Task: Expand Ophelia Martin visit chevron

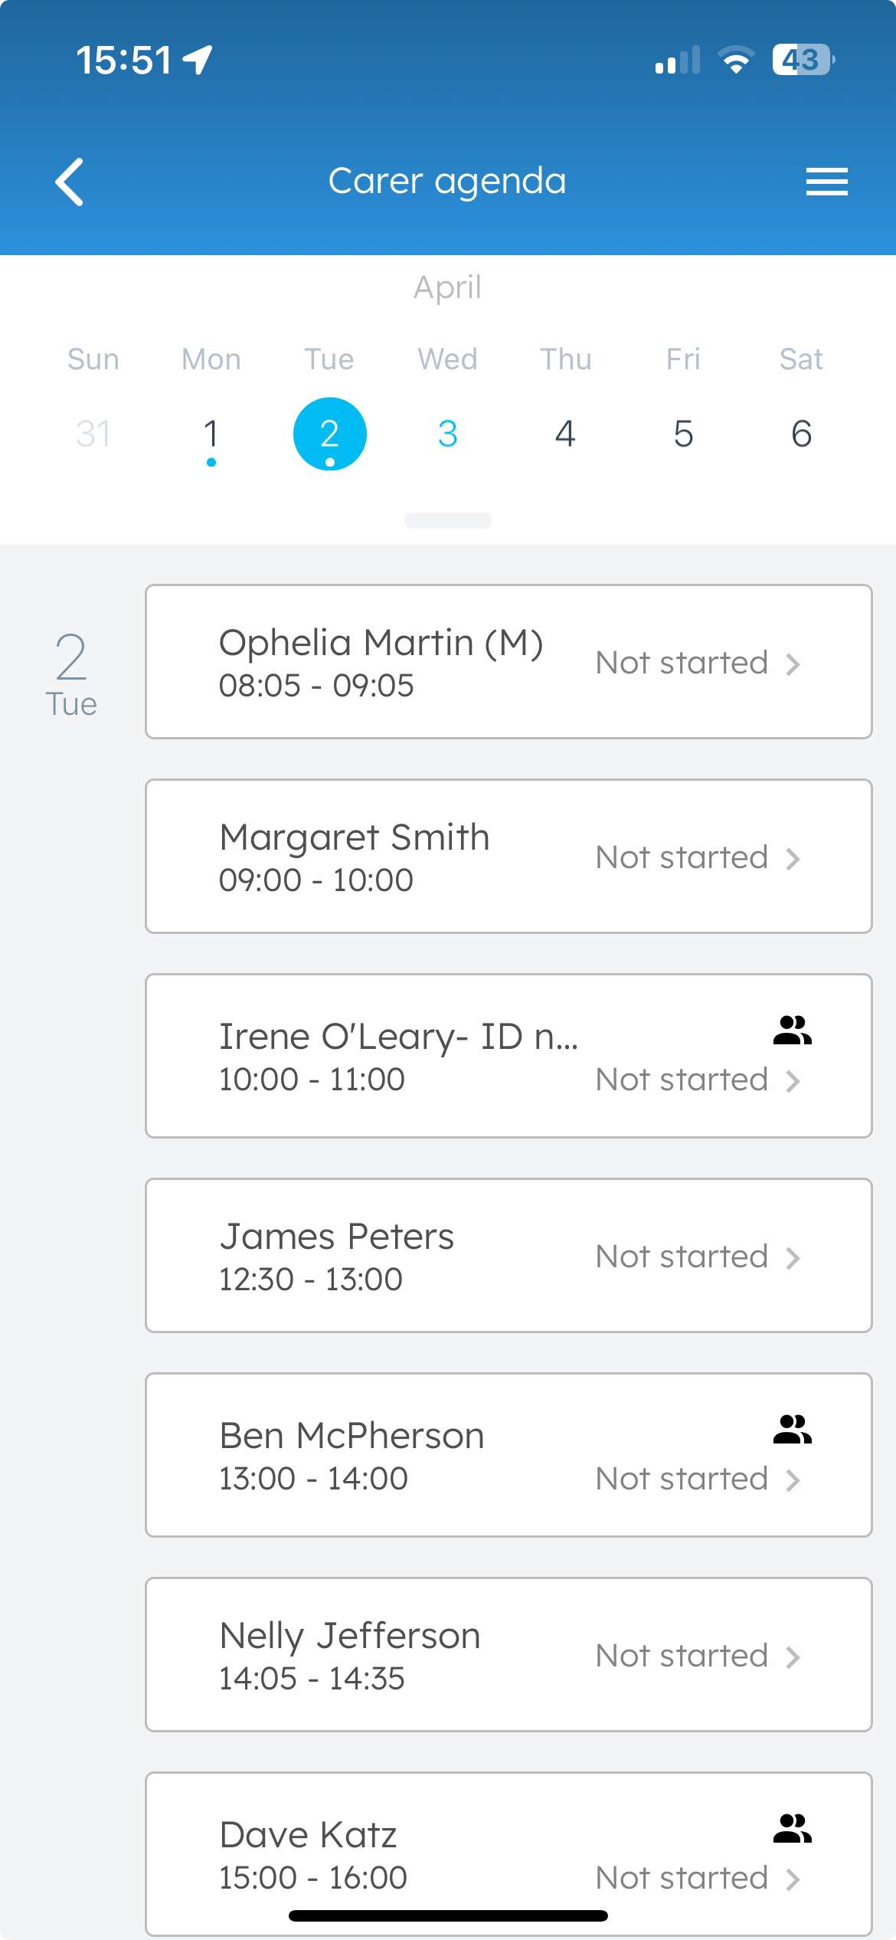Action: (x=793, y=664)
